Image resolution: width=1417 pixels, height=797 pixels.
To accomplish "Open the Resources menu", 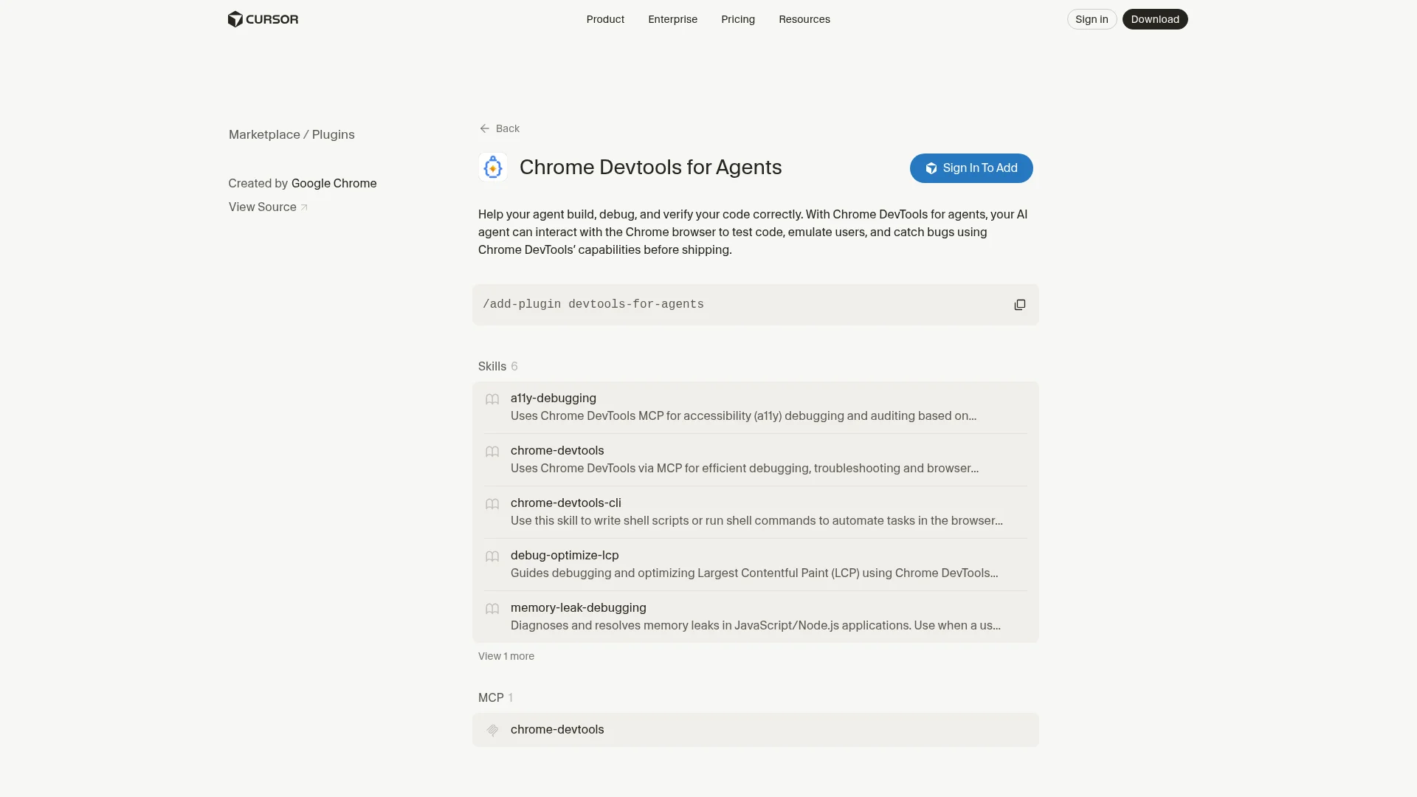I will (x=804, y=19).
